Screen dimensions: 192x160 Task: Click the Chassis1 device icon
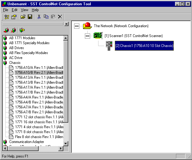point(109,46)
